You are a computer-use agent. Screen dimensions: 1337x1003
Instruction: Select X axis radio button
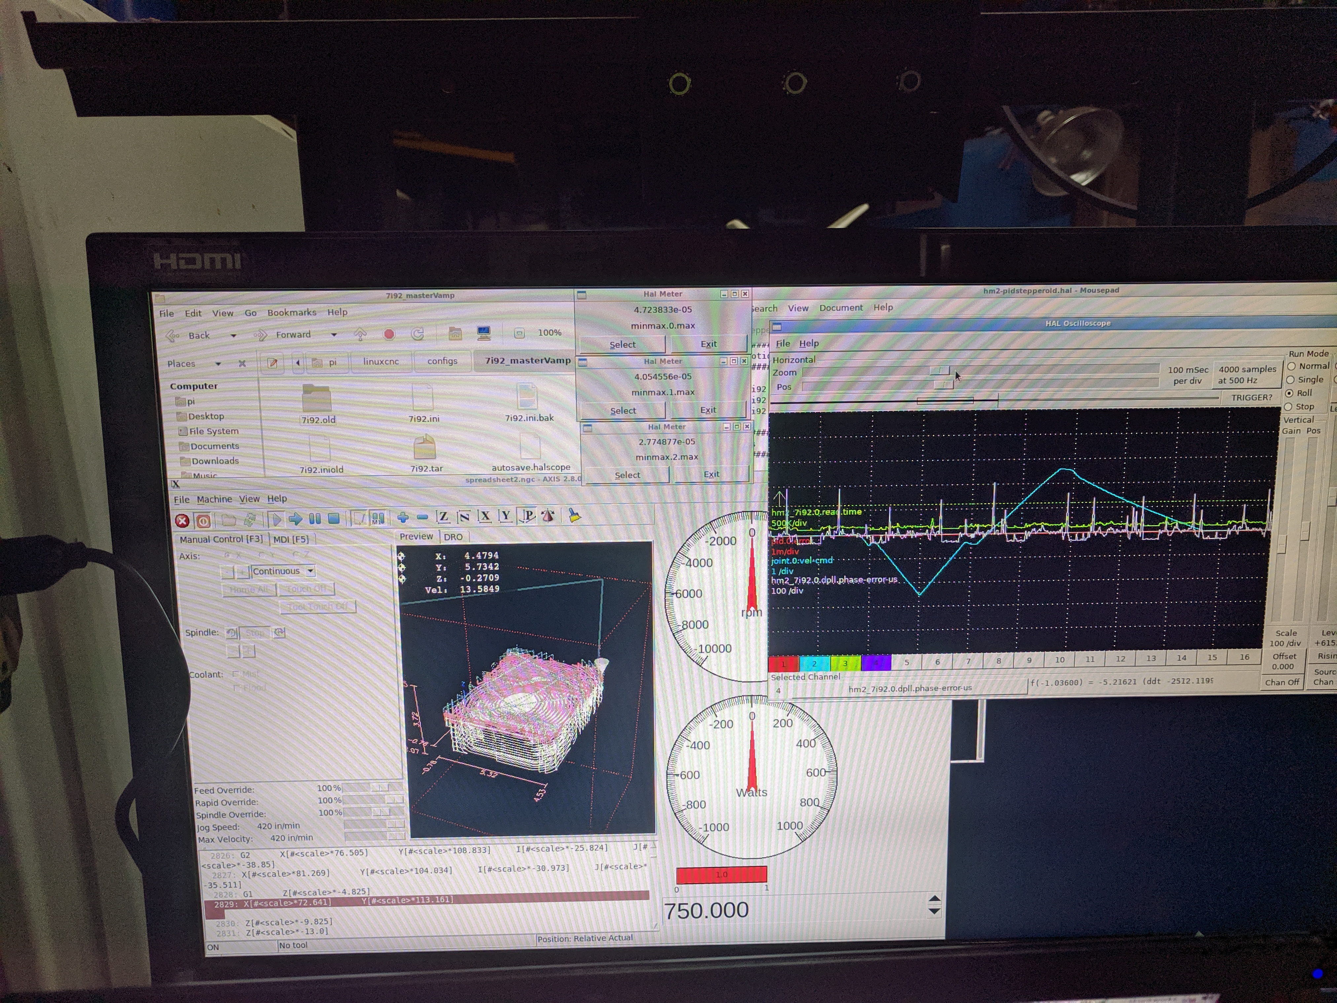(228, 555)
